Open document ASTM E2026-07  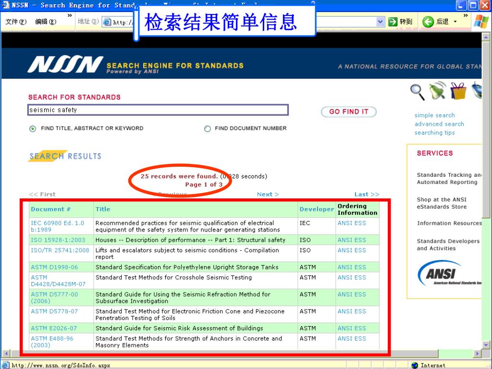54,328
